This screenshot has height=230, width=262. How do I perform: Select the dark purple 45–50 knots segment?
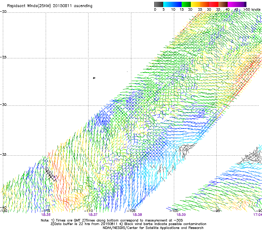241,4
